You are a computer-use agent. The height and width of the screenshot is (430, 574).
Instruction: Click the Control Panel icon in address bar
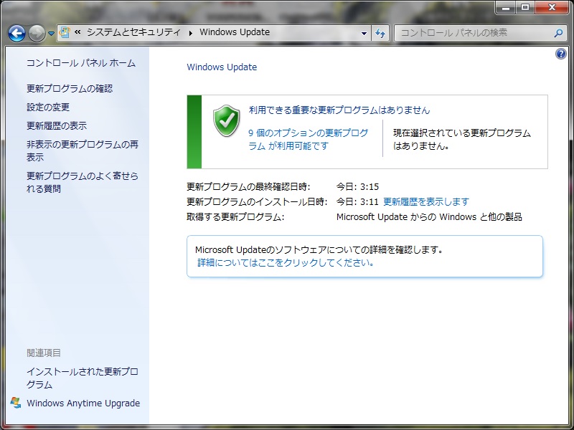(x=65, y=32)
